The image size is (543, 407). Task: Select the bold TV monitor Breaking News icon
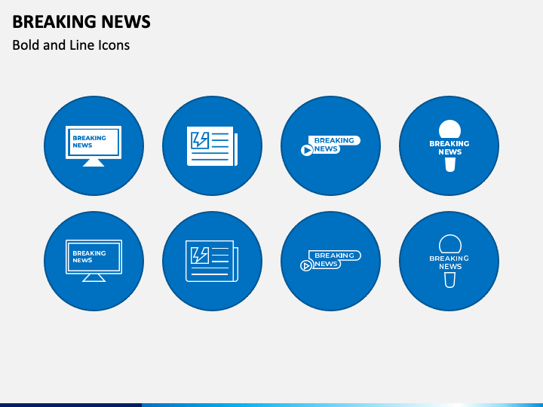[94, 146]
